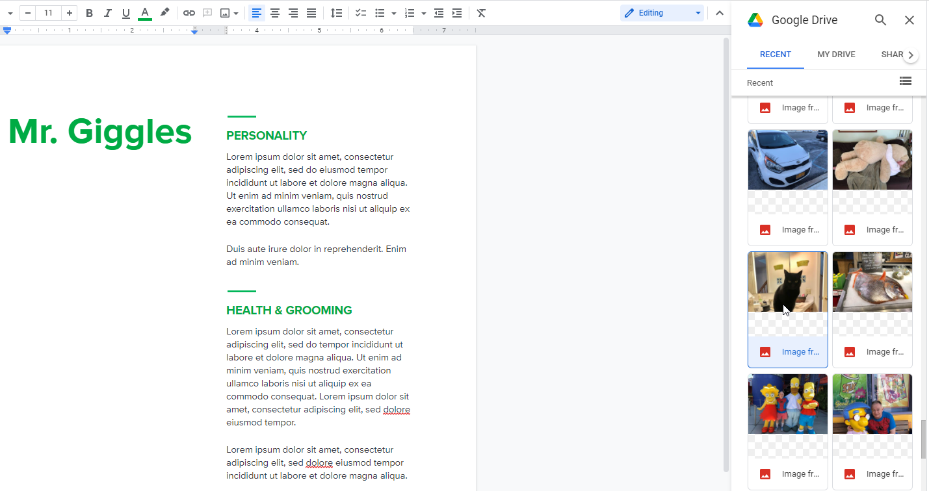Click the blue triangle ruler indent marker

click(194, 31)
